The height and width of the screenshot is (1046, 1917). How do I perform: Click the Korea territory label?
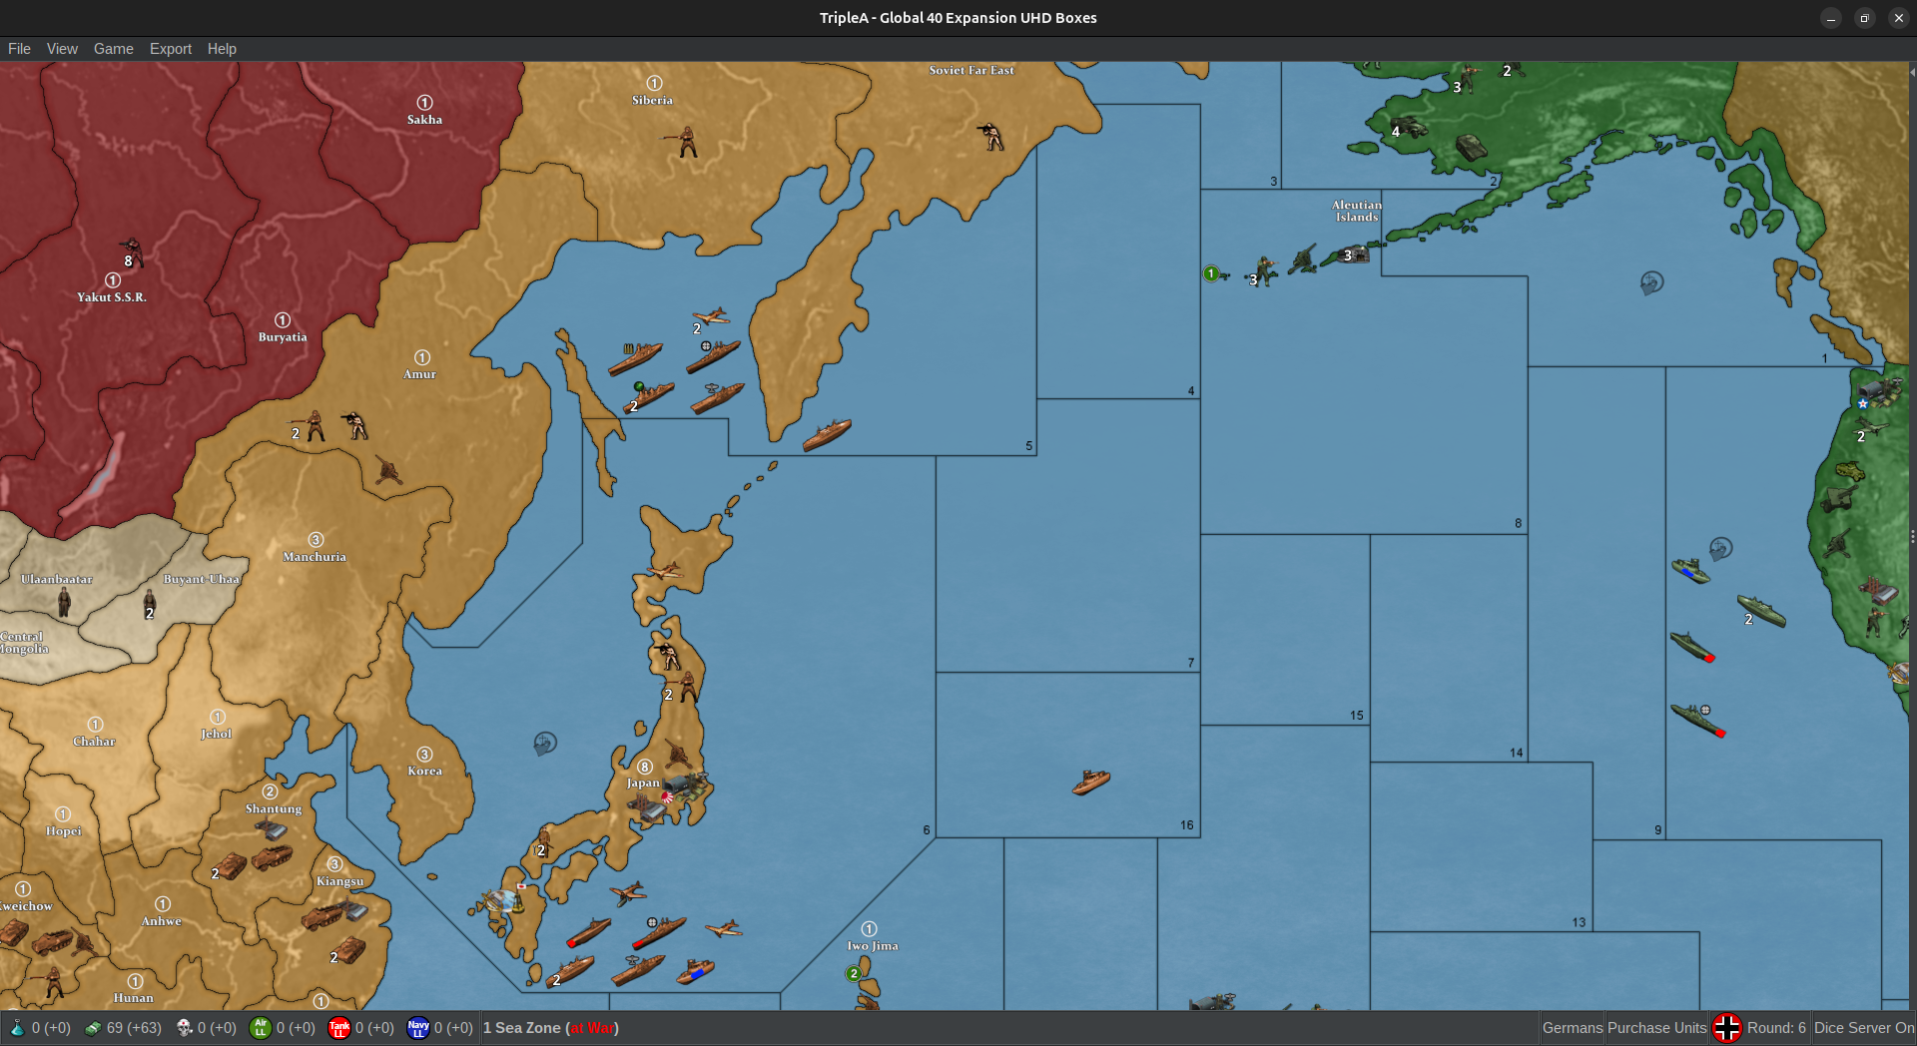coord(424,771)
